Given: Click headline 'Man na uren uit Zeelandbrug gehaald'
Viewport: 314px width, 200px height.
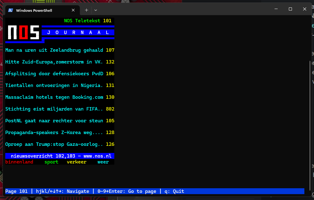Looking at the screenshot, I should 54,50.
